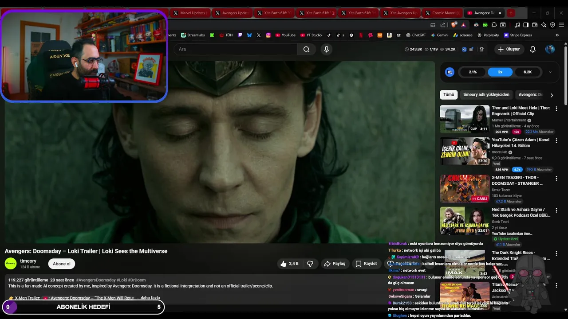This screenshot has width=568, height=319.
Task: Open Brave Rewards triangle icon
Action: [x=463, y=25]
